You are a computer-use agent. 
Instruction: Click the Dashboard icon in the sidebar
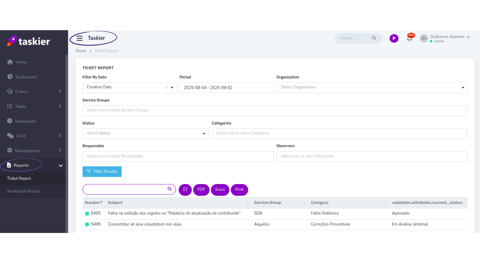[10, 77]
